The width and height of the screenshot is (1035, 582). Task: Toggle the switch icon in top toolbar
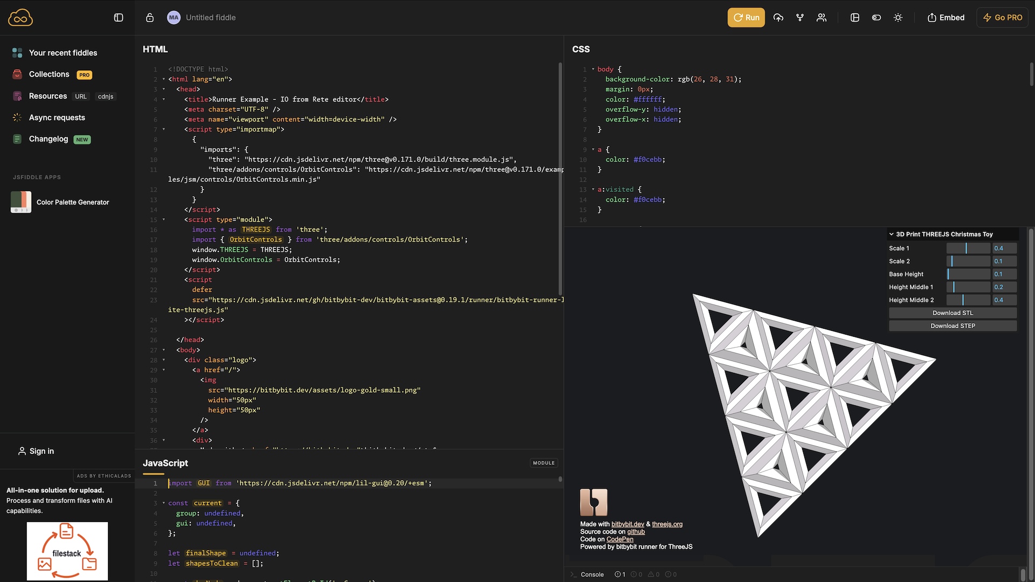click(x=877, y=17)
